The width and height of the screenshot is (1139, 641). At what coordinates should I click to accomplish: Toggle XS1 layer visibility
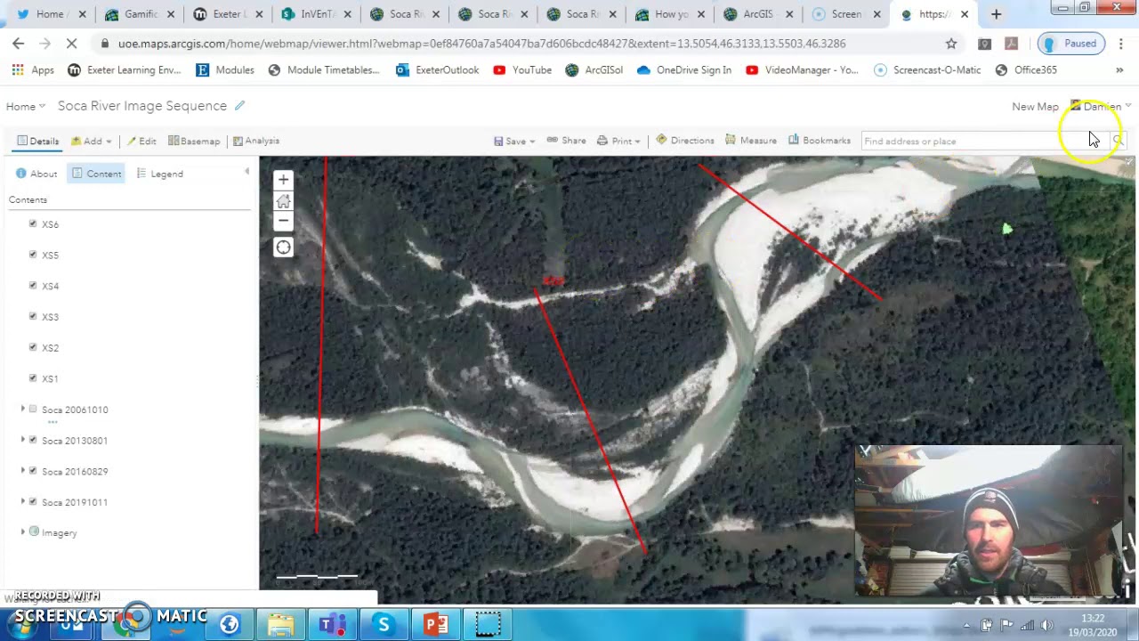(33, 377)
